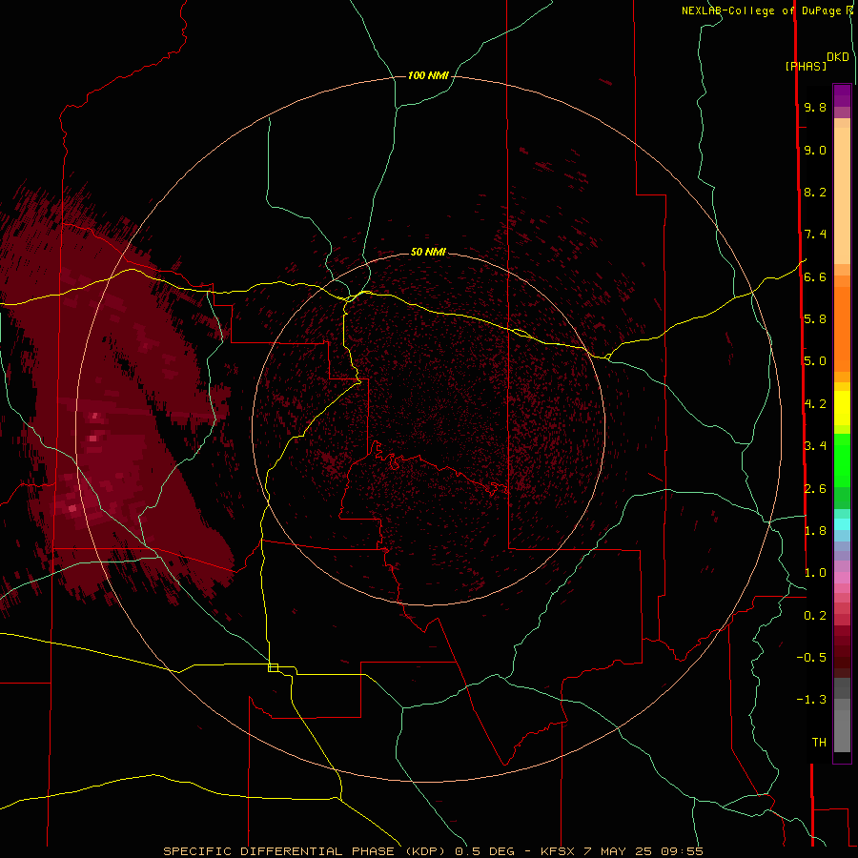
Task: Click the 1.0 value on color scale
Action: pos(815,572)
